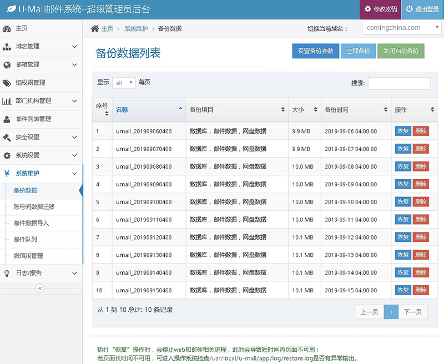Image resolution: width=444 pixels, height=364 pixels.
Task: Click the gear icon for 系统设置
Action: point(7,155)
